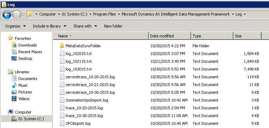The width and height of the screenshot is (269, 128).
Task: Click the Desktop icon in sidebar
Action: point(14,59)
